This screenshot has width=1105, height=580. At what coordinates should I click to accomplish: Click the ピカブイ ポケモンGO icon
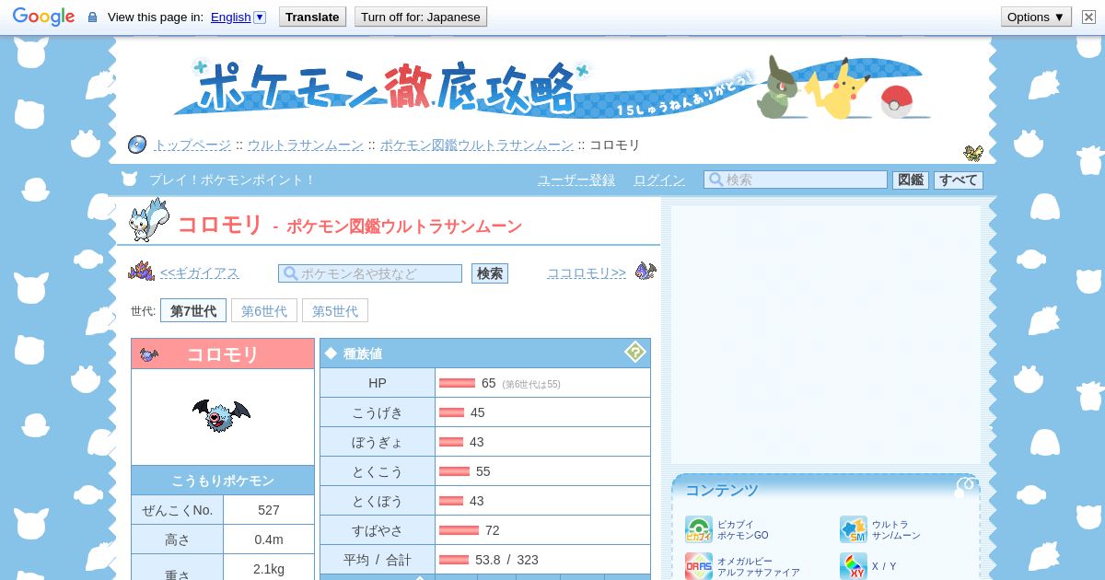tap(699, 529)
